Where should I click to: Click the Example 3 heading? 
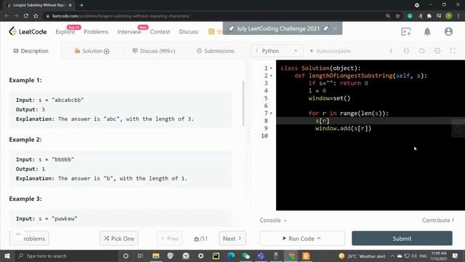pos(25,199)
